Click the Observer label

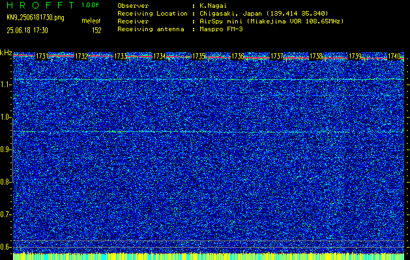point(133,6)
